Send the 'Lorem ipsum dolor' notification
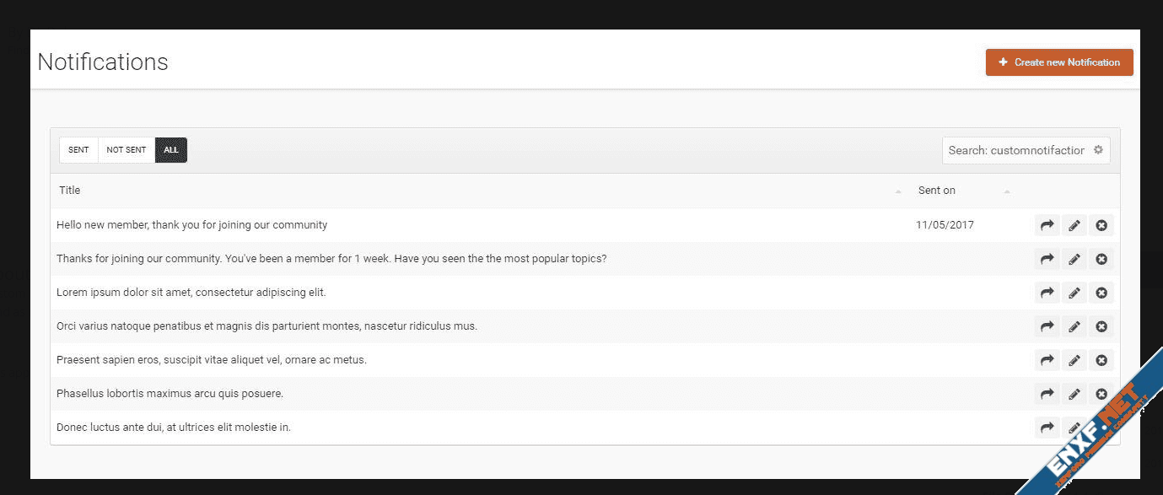This screenshot has width=1163, height=495. [x=1047, y=293]
